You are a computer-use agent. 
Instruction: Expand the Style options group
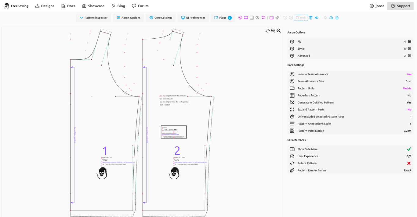(x=350, y=49)
